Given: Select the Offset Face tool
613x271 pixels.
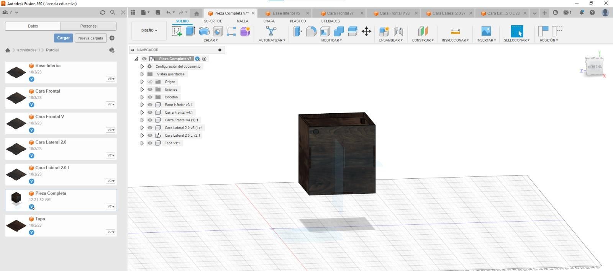Looking at the screenshot, I should pyautogui.click(x=352, y=31).
